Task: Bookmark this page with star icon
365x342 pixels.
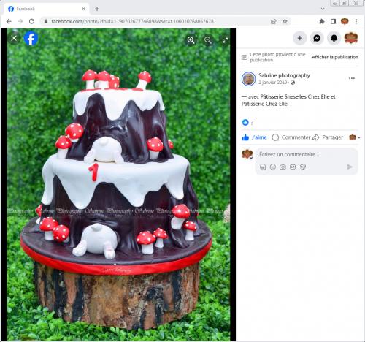Action: [285, 21]
